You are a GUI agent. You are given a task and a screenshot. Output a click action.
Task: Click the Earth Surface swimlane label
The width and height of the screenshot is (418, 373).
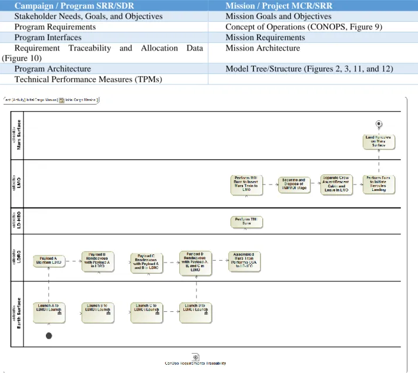pyautogui.click(x=19, y=313)
